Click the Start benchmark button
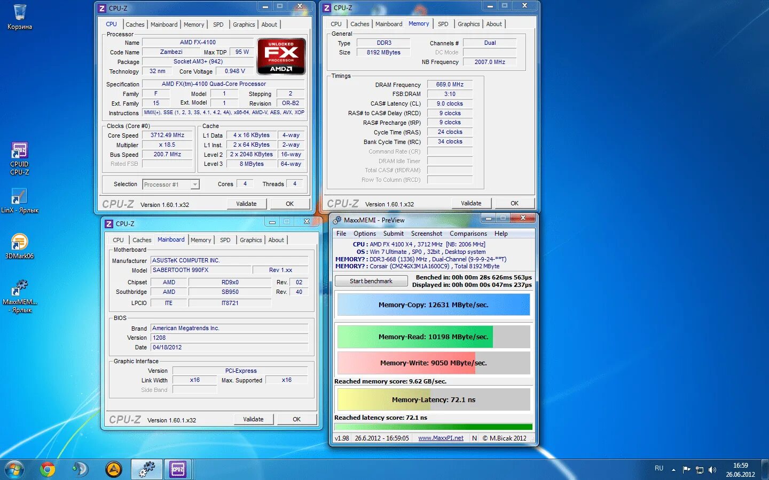This screenshot has width=769, height=480. (x=371, y=281)
